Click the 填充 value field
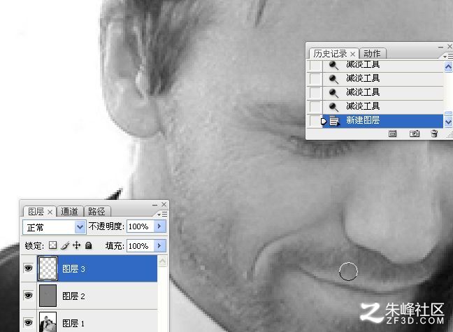 pos(141,246)
